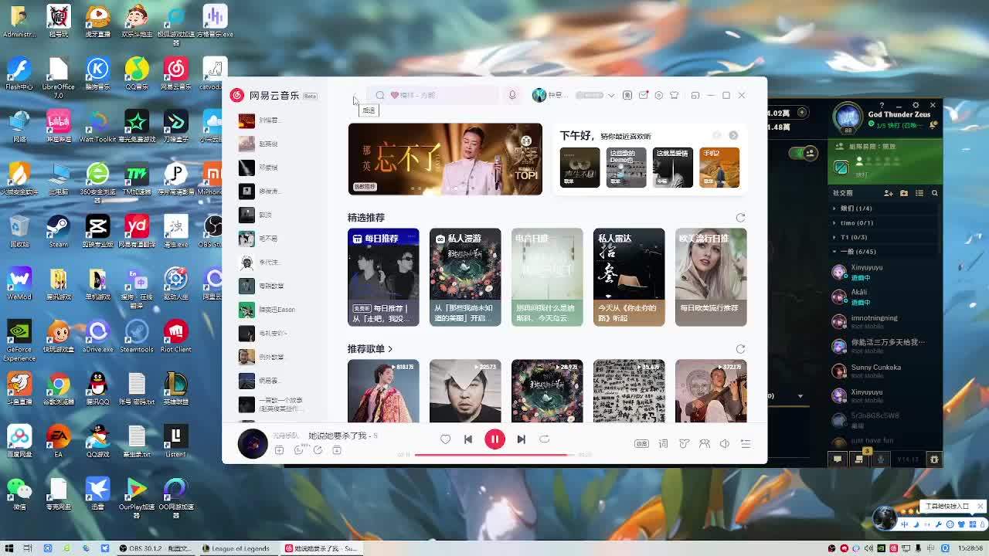Screen dimensions: 989x556
Task: Select friend Sunny Cunkeka in the list
Action: point(885,371)
